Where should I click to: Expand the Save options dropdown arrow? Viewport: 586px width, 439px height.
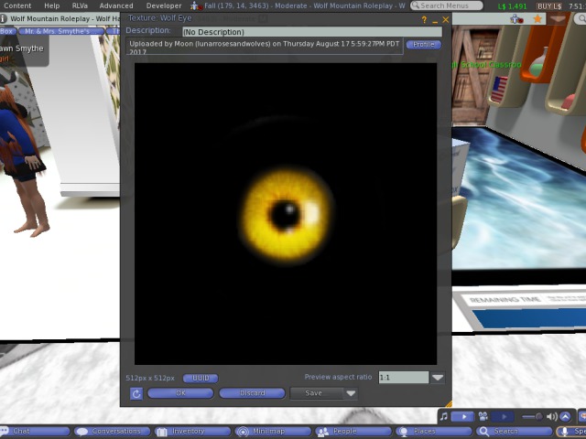[x=351, y=393]
